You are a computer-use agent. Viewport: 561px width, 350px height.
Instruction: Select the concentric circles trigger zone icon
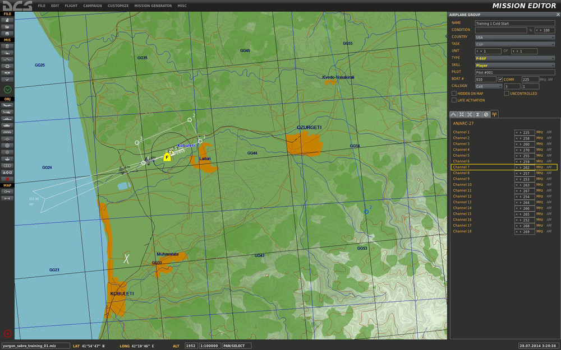(7, 146)
